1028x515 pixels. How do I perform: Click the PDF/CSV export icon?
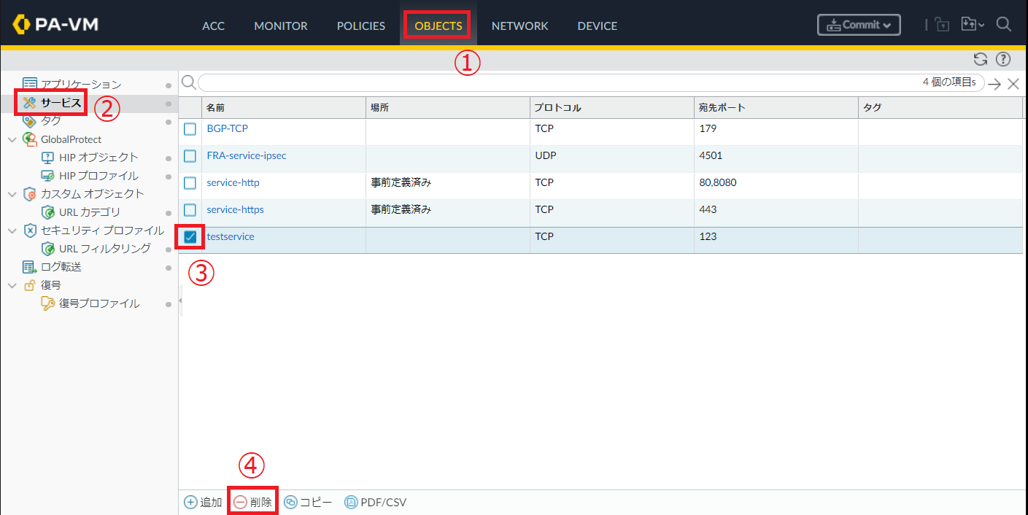pos(351,503)
